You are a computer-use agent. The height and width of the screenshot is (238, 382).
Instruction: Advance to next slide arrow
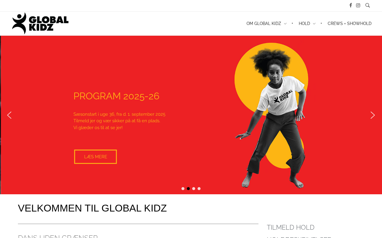click(x=373, y=115)
